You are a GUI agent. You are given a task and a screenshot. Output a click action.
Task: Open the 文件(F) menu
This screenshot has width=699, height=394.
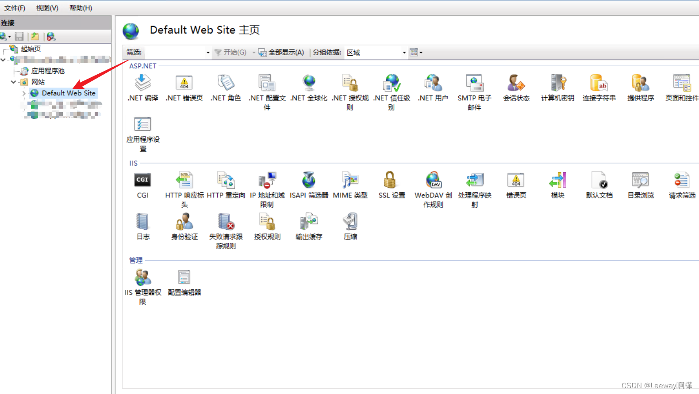(x=15, y=8)
